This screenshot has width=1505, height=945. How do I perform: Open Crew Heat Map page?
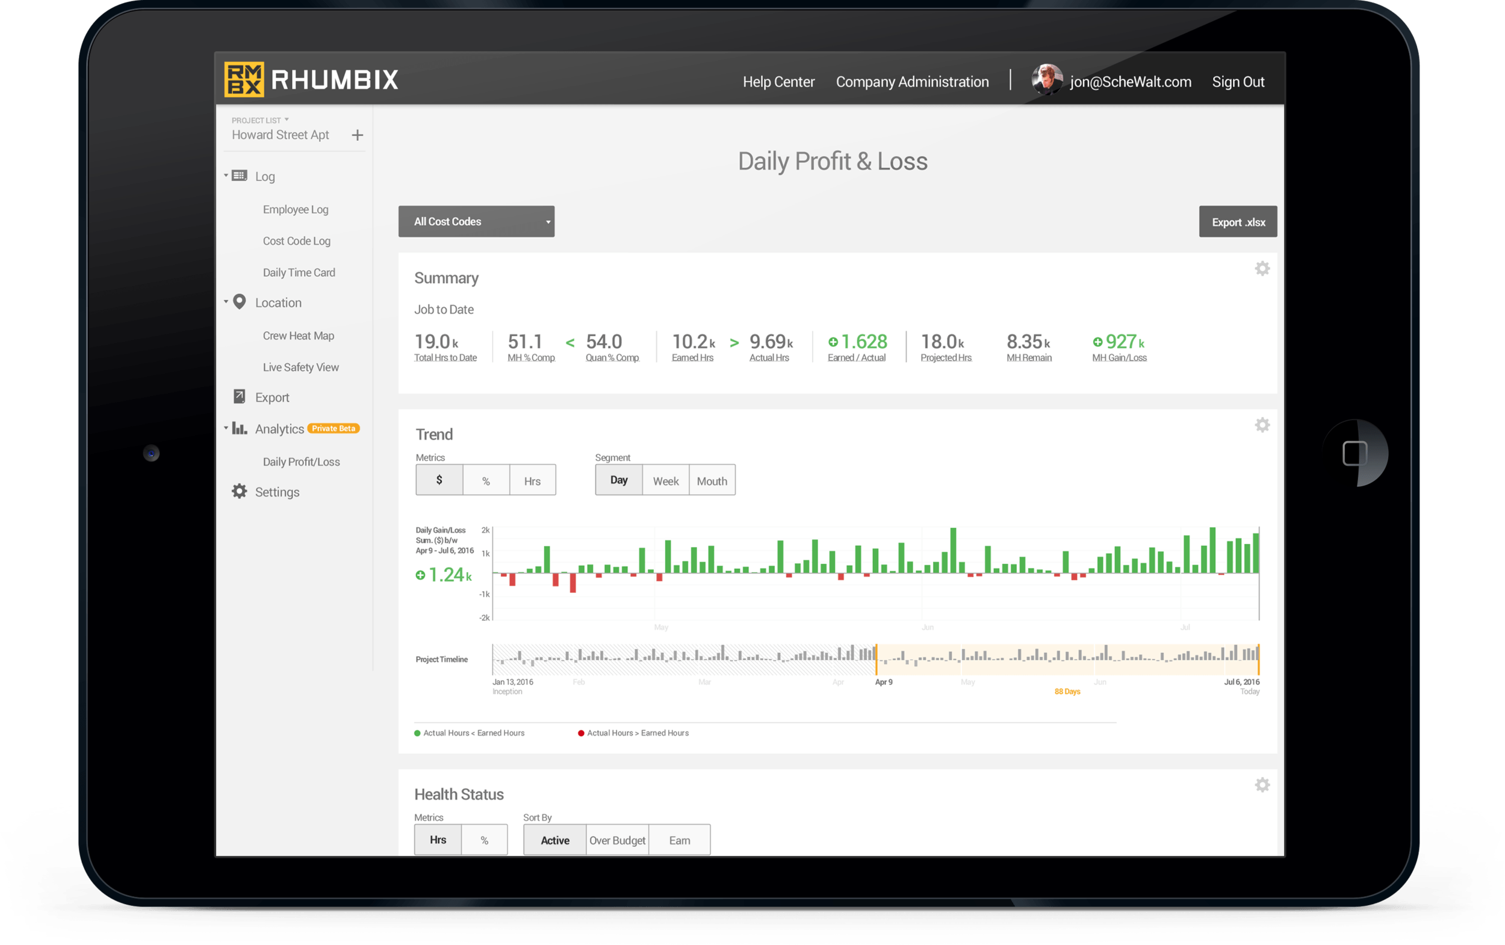(298, 336)
